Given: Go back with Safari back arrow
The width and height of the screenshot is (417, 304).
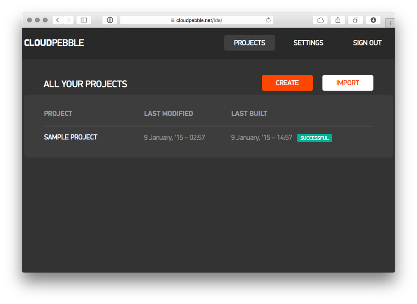Looking at the screenshot, I should 58,20.
